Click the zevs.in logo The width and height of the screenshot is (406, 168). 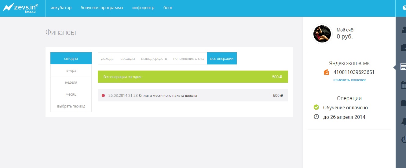(21, 7)
